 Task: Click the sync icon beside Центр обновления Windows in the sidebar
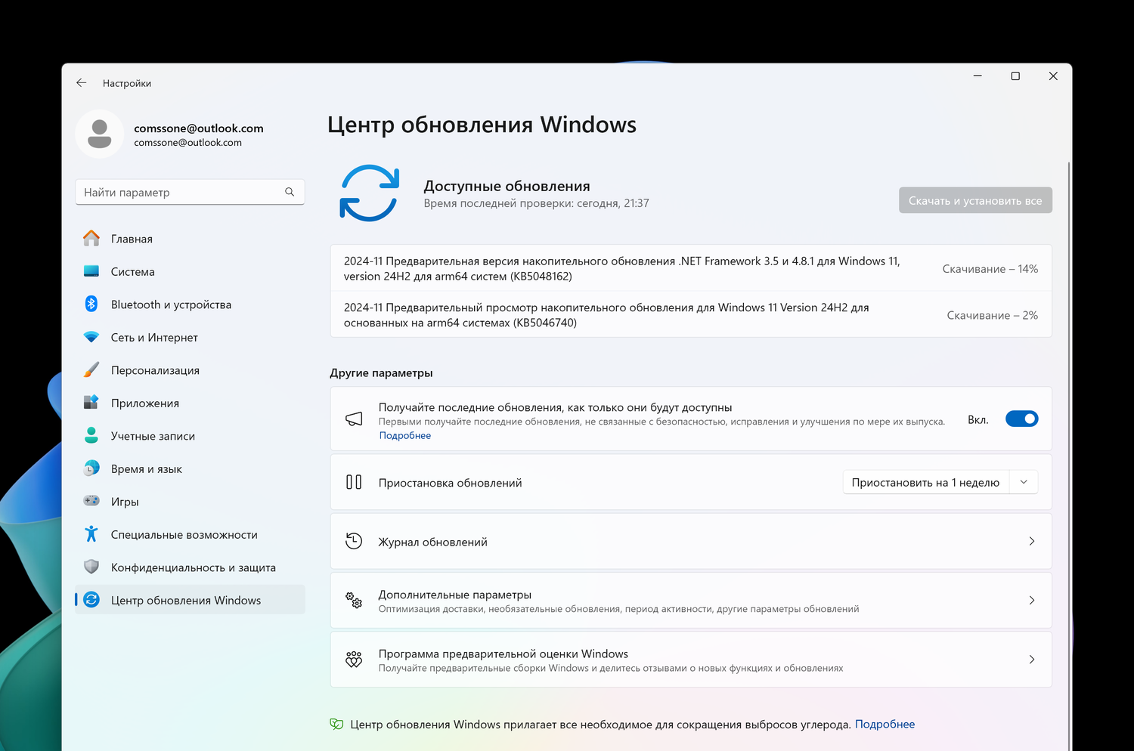point(91,600)
